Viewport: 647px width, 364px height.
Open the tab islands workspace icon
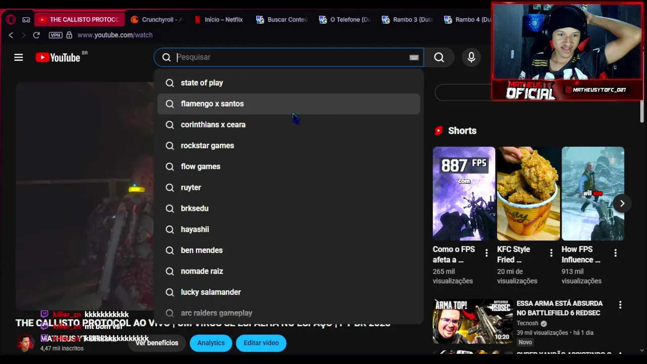coord(26,20)
